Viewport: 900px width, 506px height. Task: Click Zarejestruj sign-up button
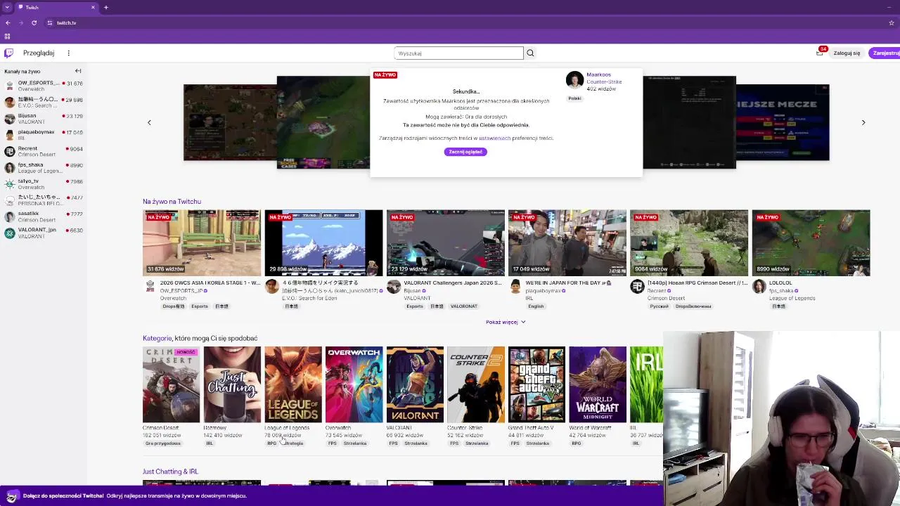point(885,53)
